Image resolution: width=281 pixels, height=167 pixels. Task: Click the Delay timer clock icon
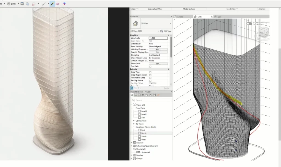pos(9,4)
